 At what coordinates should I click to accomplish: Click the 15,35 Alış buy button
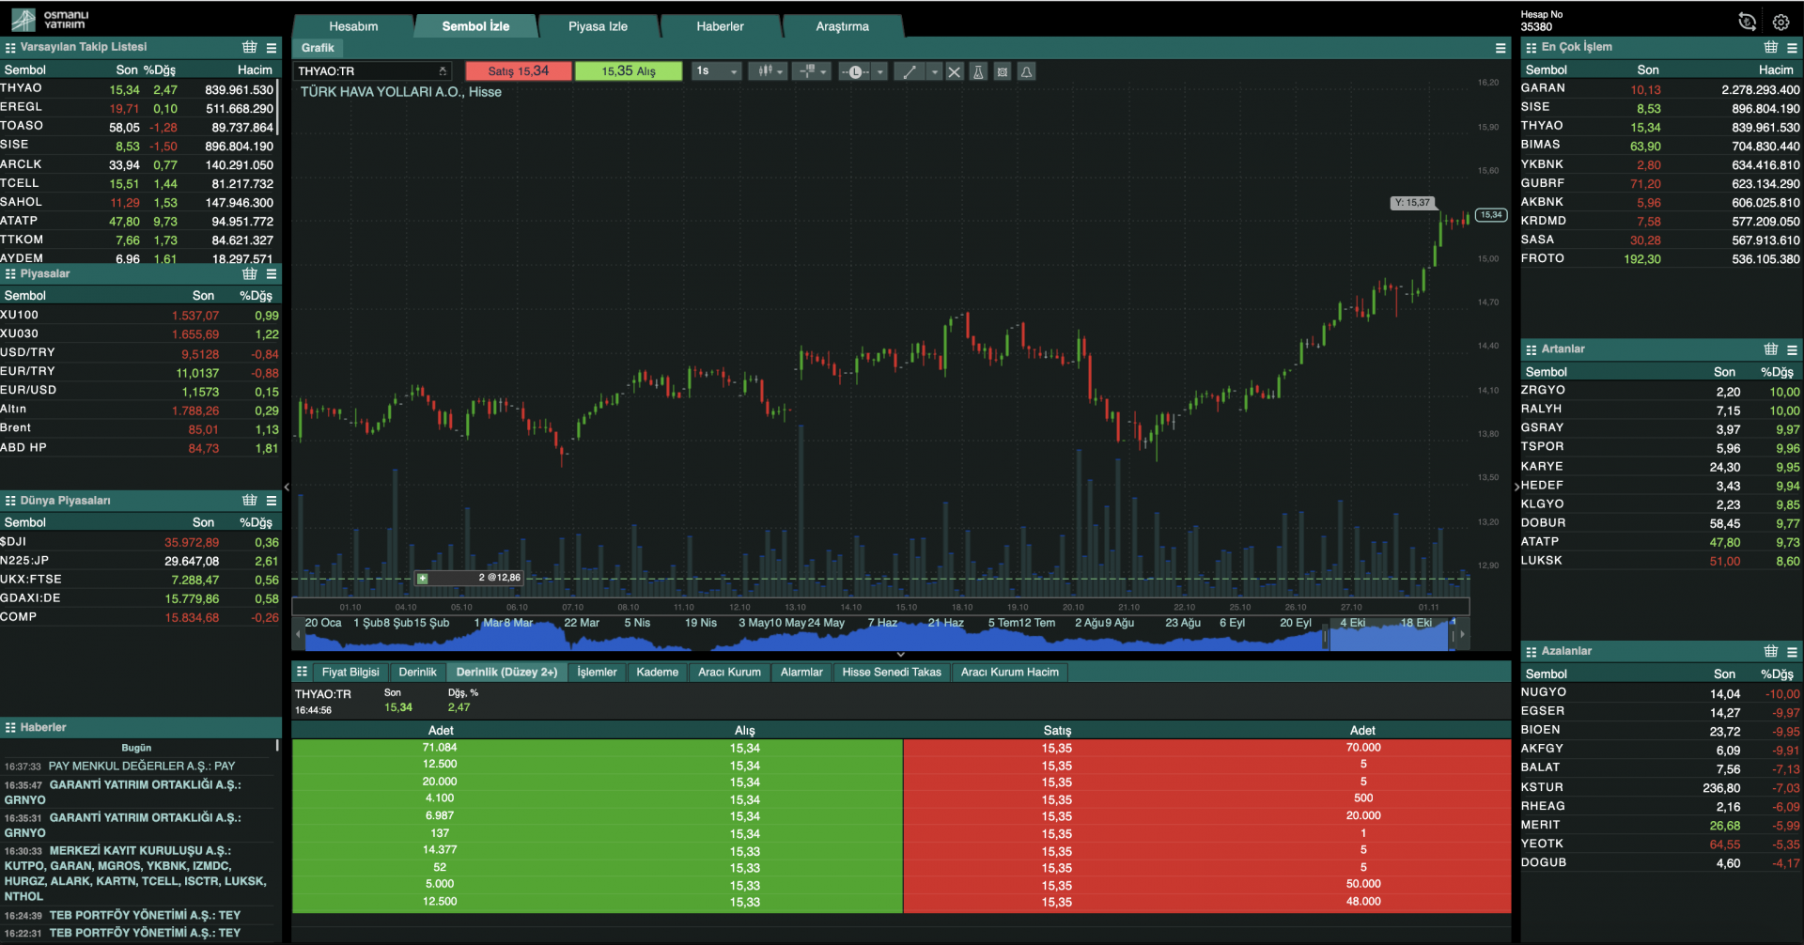629,70
